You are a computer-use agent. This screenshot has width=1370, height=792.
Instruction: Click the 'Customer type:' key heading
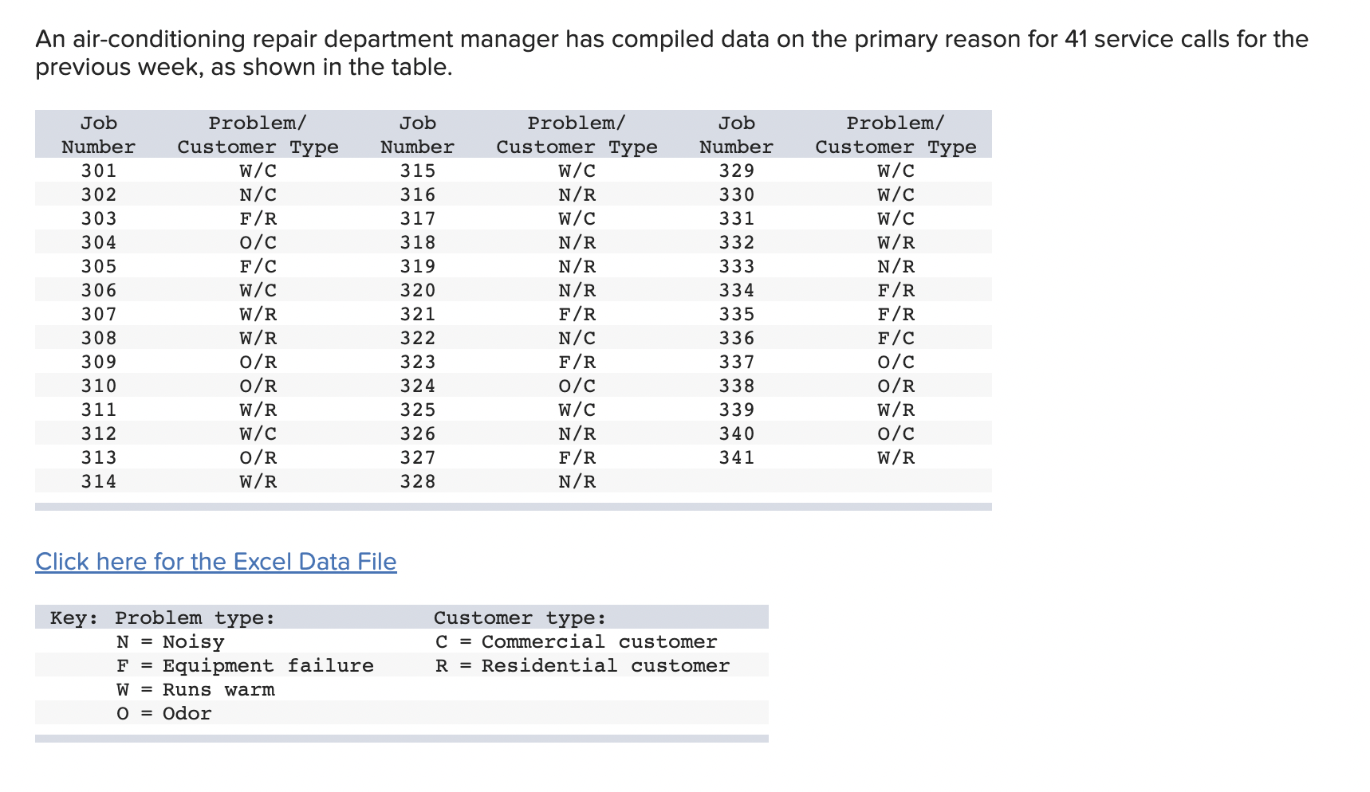[520, 618]
